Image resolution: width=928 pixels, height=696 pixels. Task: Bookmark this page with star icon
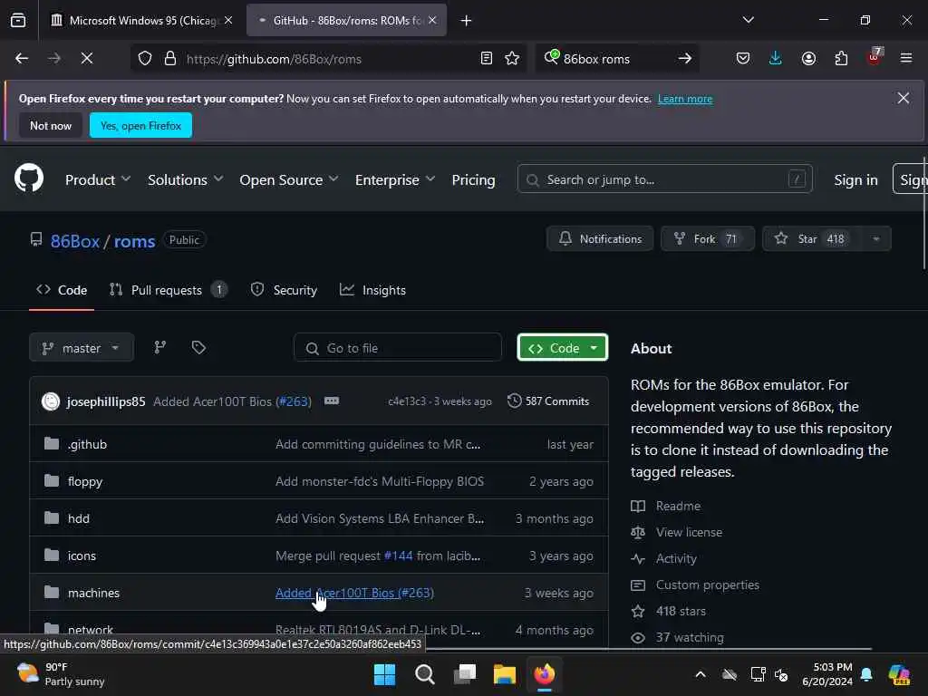tap(512, 59)
